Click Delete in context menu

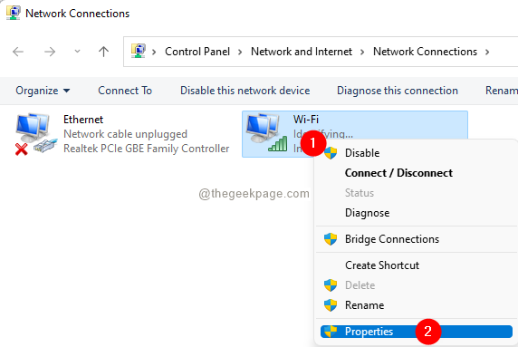point(416,285)
